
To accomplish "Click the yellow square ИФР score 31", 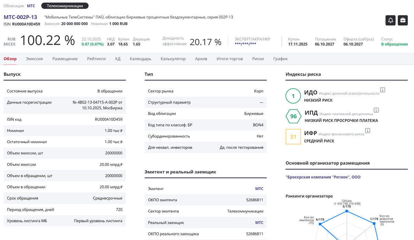I will pos(293,137).
